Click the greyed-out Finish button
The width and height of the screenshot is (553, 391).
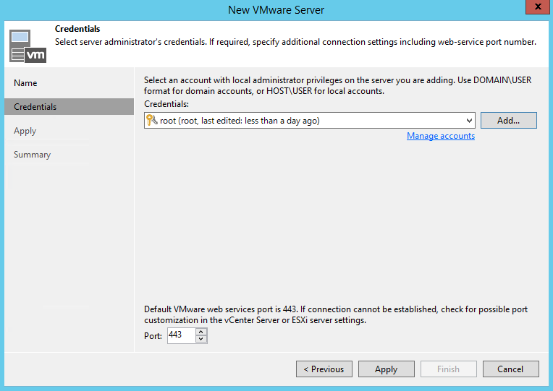click(x=448, y=369)
